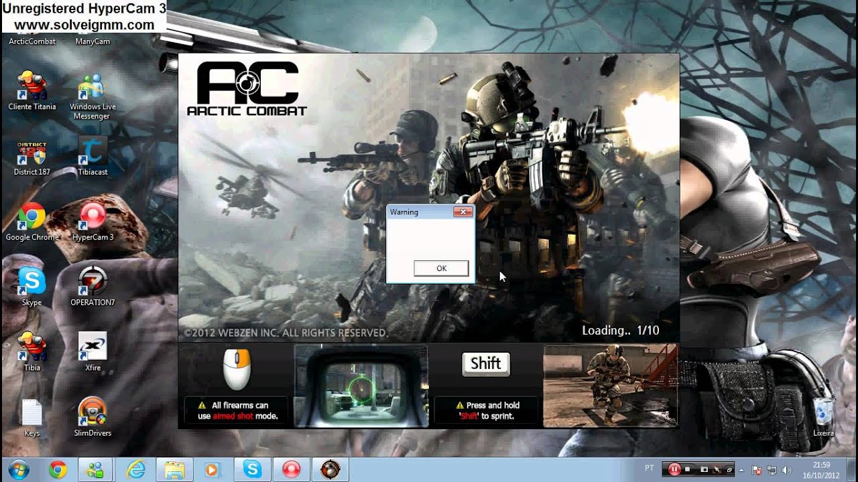Open ArcticCombat desktop shortcut
Viewport: 858px width, 482px height.
point(32,40)
